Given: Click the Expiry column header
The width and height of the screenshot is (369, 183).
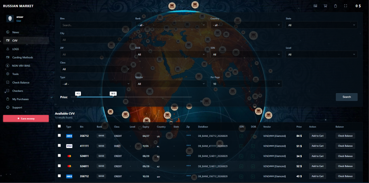Looking at the screenshot, I should click(146, 127).
